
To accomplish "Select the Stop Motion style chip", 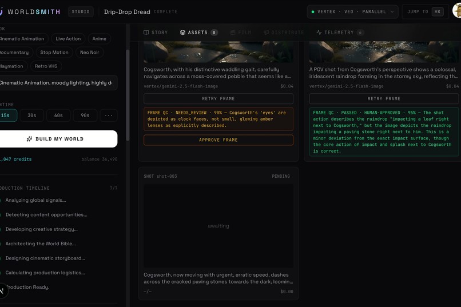I will point(54,52).
